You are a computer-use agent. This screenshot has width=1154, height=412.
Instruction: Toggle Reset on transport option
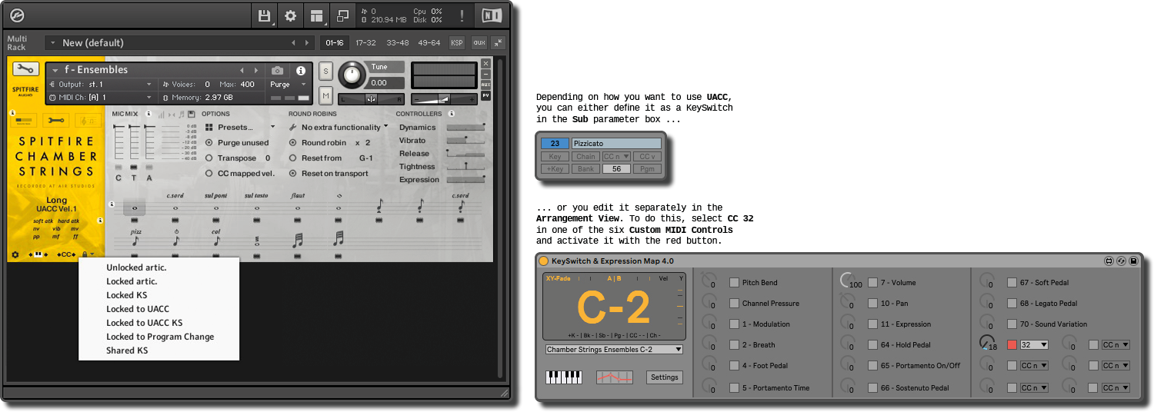point(293,174)
